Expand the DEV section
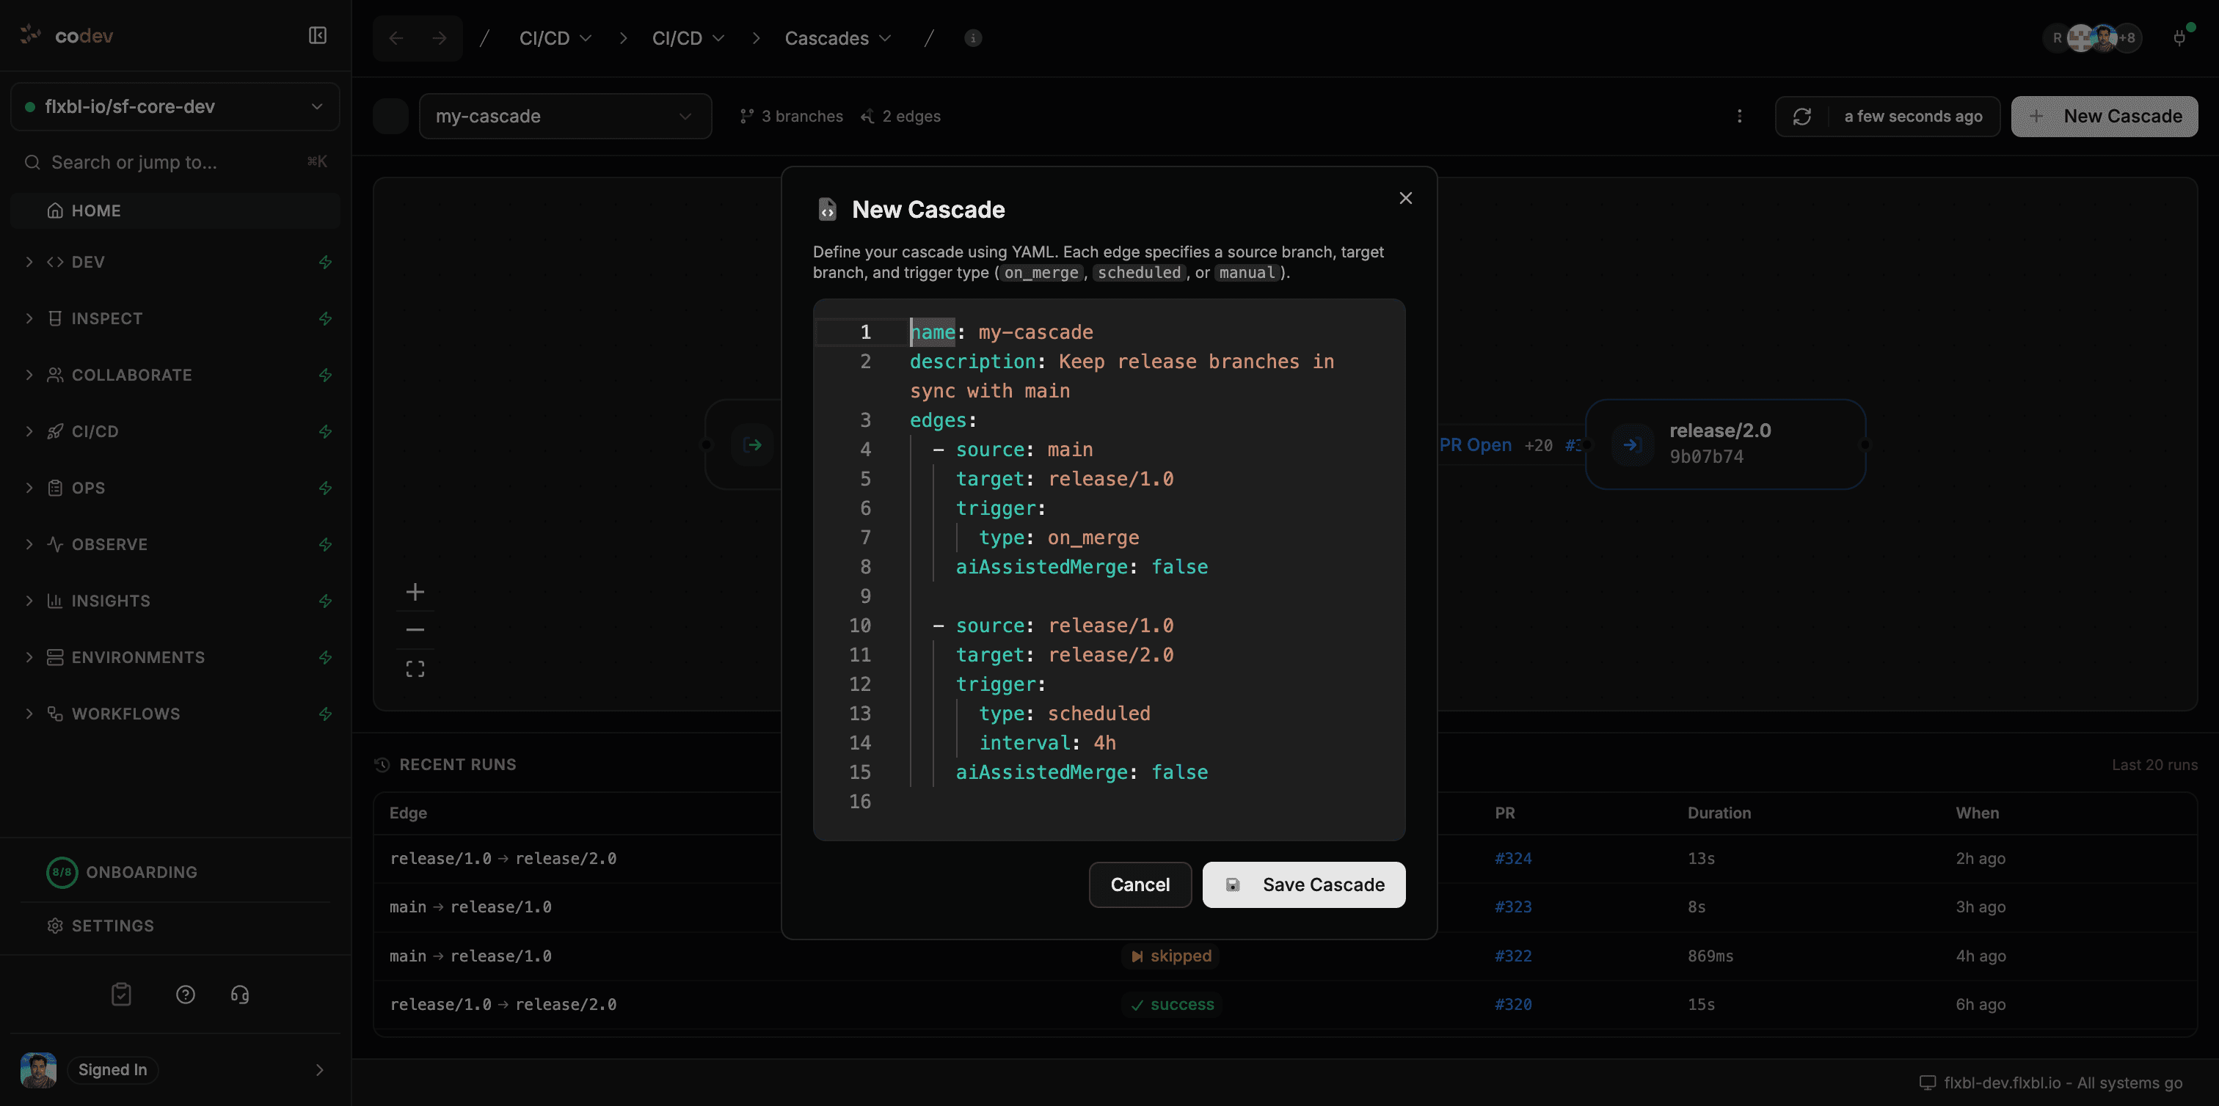2219x1106 pixels. coord(29,262)
